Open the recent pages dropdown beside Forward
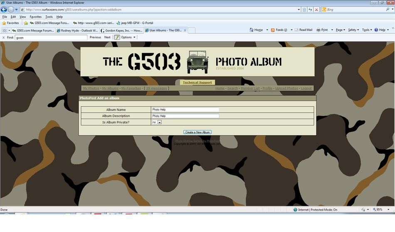Image resolution: width=395 pixels, height=232 pixels. [x=16, y=10]
